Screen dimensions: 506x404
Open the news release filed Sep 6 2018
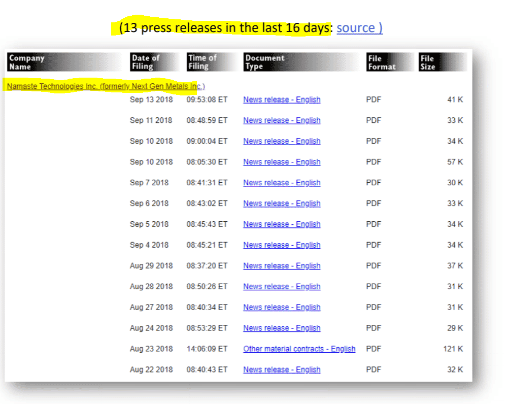282,204
